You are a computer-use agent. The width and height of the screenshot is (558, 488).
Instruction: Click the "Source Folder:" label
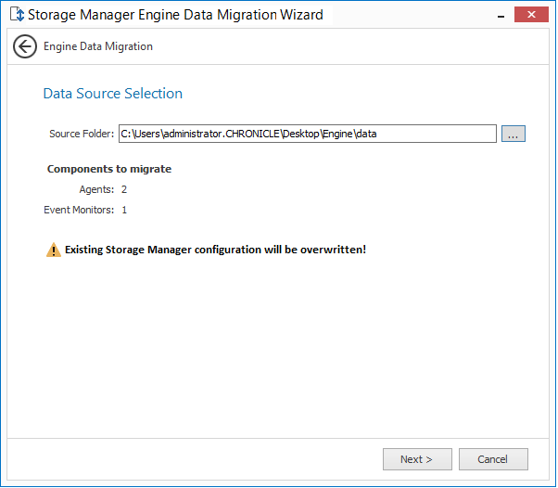coord(82,134)
